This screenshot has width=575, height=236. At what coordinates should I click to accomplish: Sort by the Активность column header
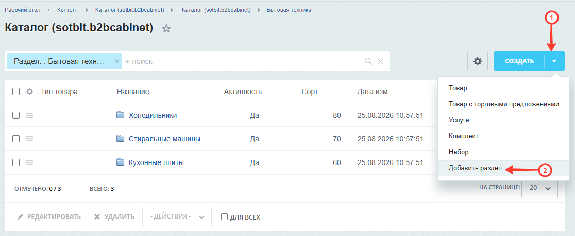243,92
